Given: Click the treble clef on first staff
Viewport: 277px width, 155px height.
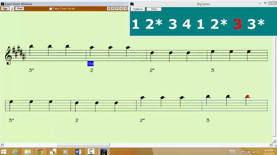Looking at the screenshot, I should click(x=8, y=56).
